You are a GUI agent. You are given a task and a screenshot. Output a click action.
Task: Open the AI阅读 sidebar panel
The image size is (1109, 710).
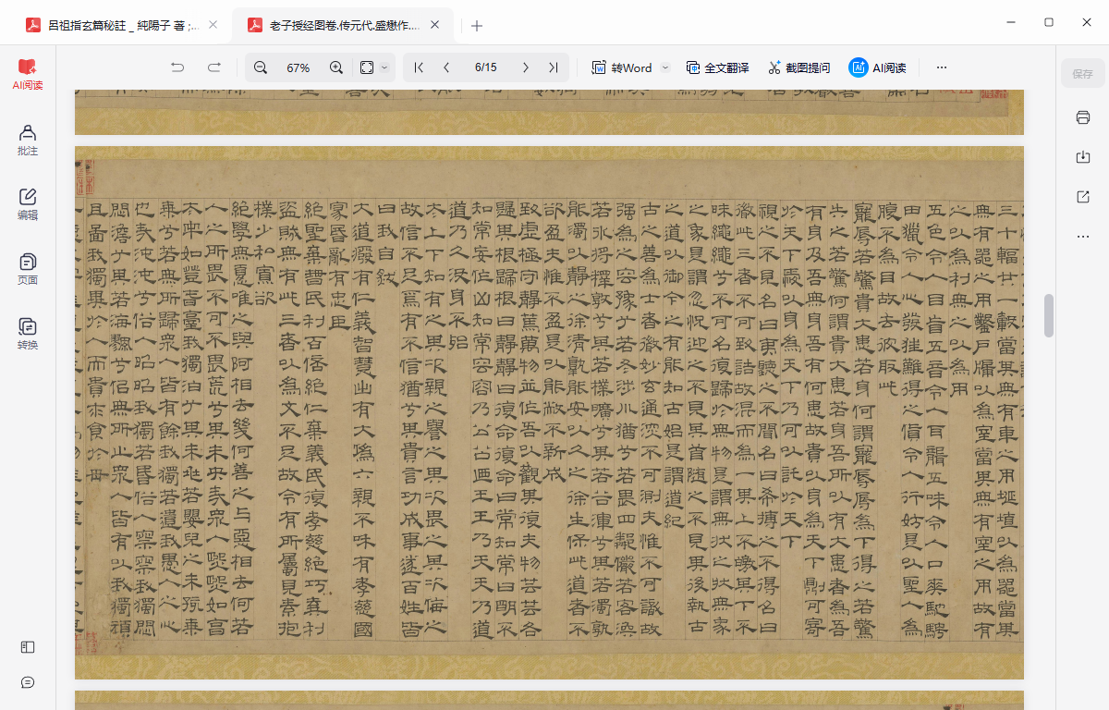click(28, 74)
